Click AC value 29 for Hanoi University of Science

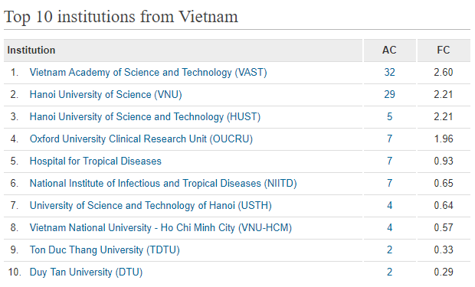389,94
